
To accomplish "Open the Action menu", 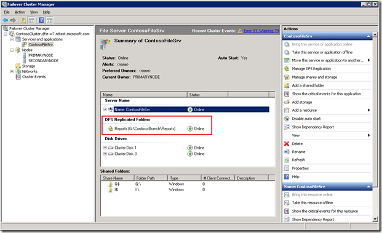I will tap(20, 12).
